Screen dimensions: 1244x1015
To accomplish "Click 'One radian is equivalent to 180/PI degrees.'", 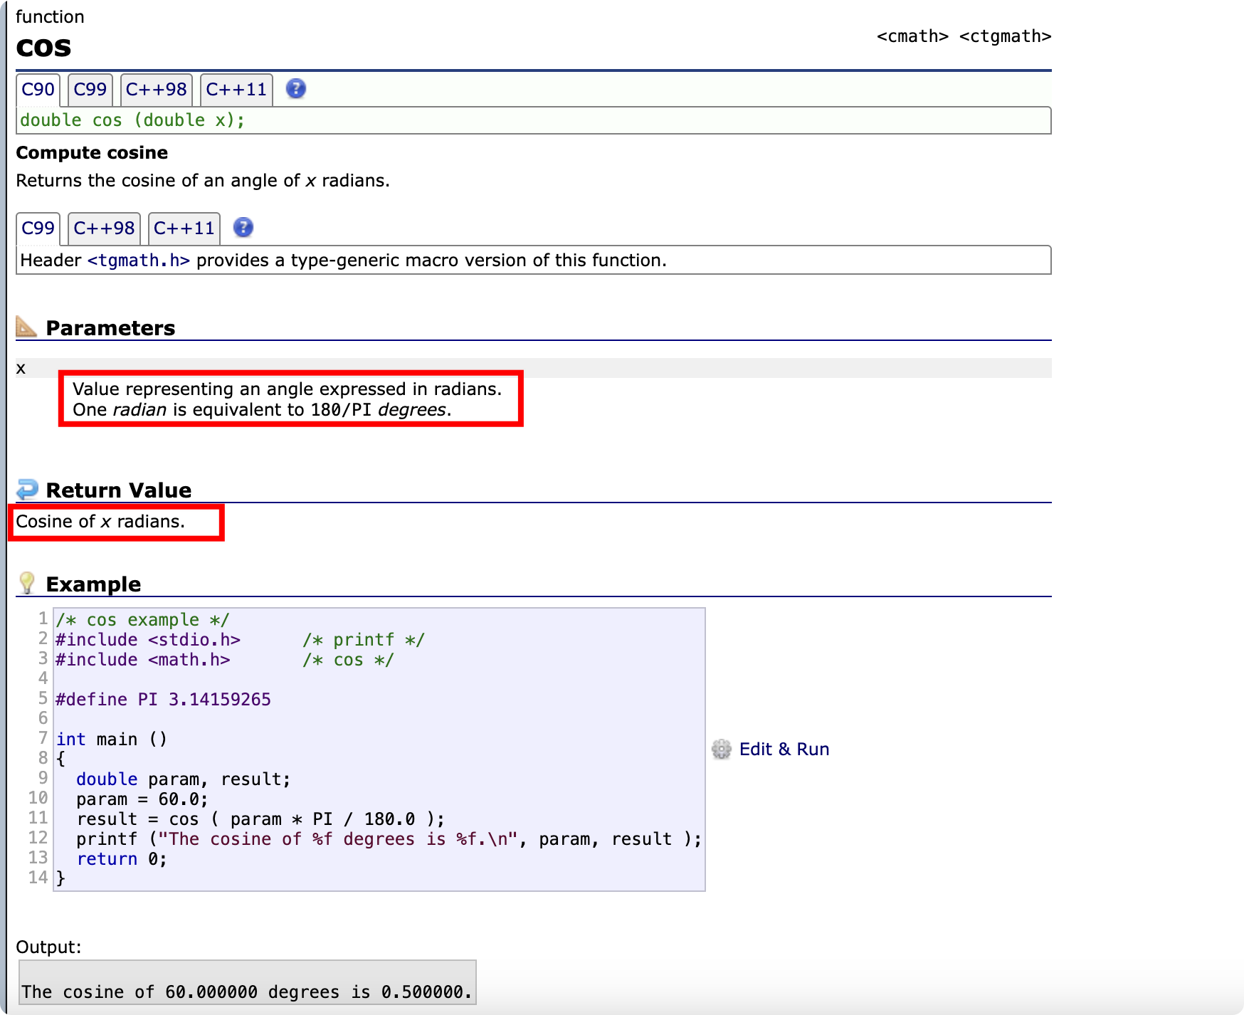I will click(x=262, y=409).
